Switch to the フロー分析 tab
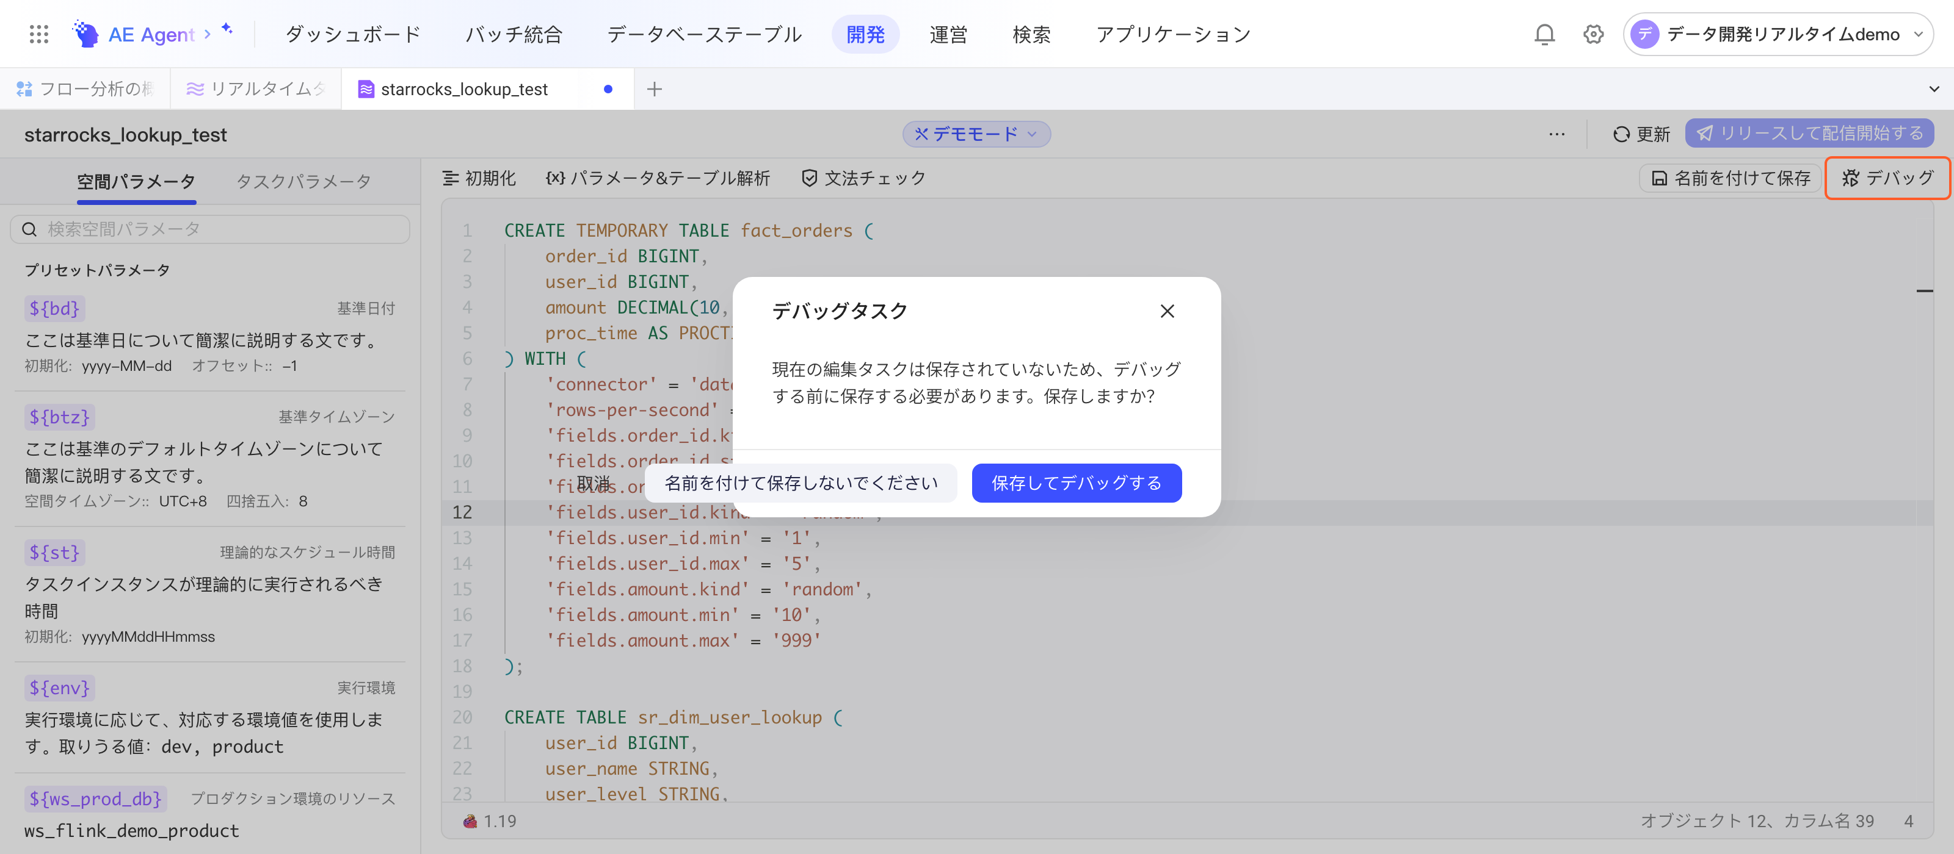Screen dimensions: 1954x854 tap(85, 90)
